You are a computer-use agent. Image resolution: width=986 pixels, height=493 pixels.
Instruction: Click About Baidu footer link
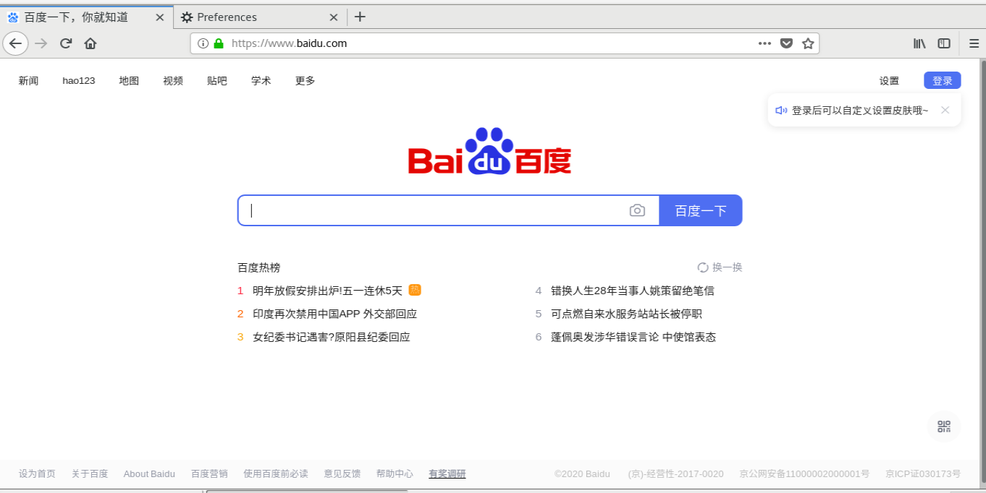(x=149, y=474)
